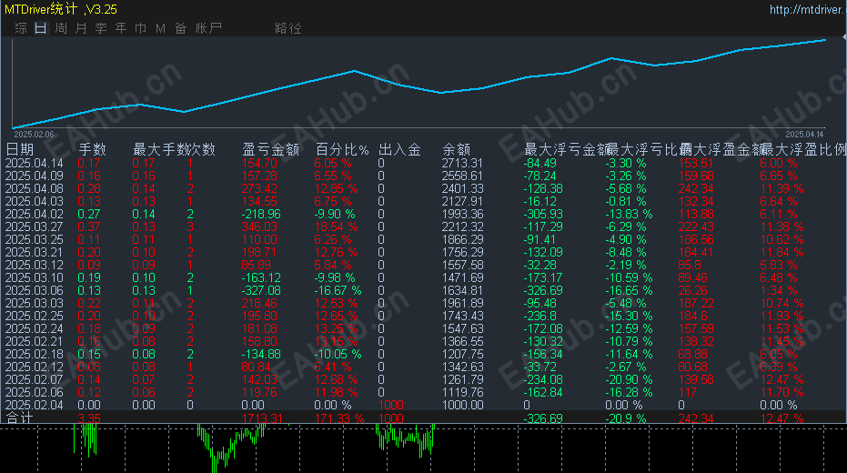Click the 2025.04.14 label under the equity curve
847x473 pixels.
click(804, 134)
